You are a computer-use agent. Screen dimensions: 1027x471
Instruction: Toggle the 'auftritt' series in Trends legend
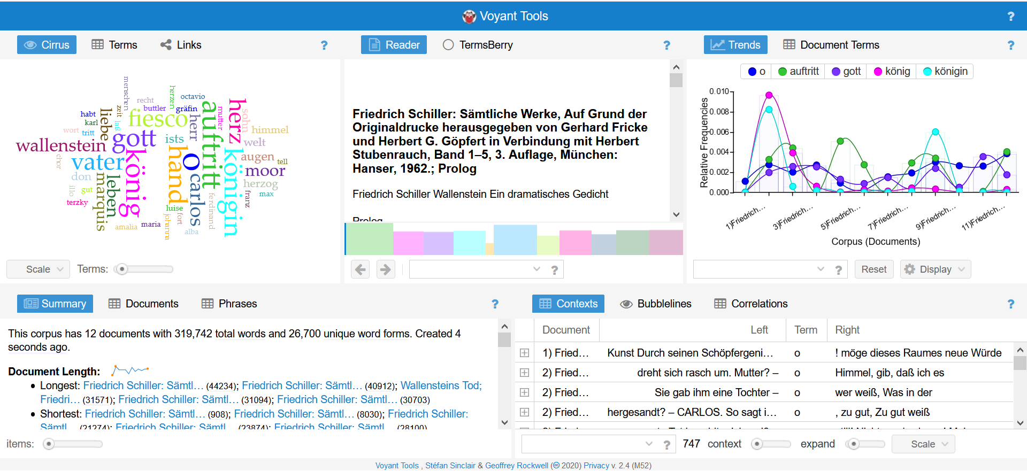click(798, 72)
